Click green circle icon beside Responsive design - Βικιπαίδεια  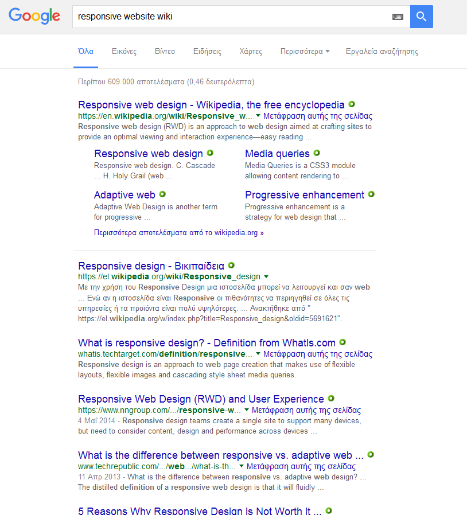click(231, 265)
